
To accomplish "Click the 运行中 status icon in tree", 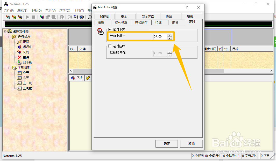I will [x=19, y=47].
